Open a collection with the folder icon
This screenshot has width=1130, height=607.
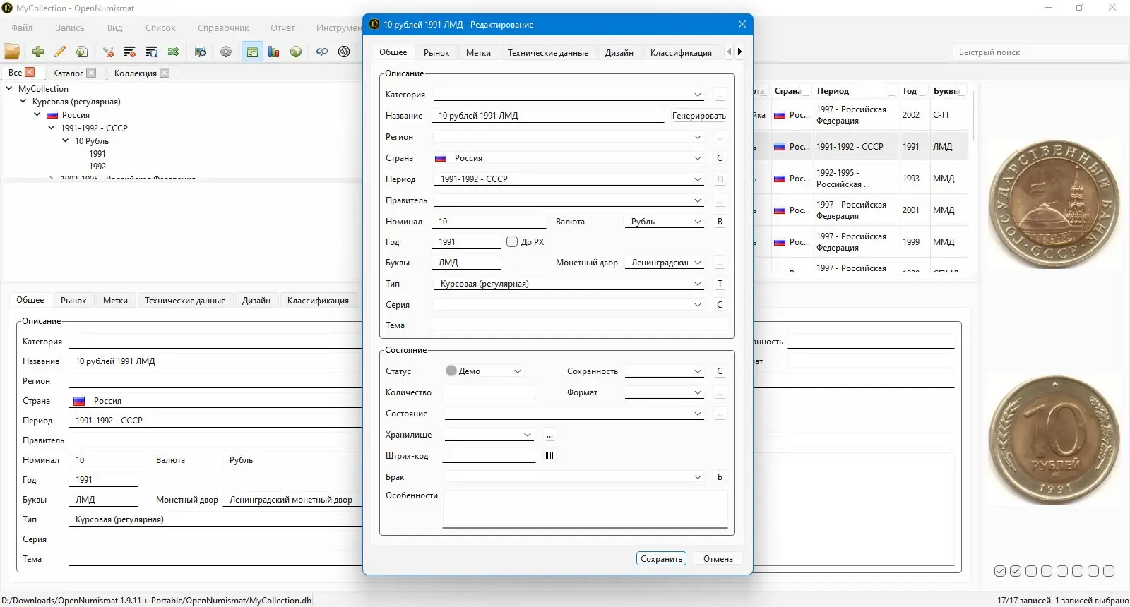tap(12, 52)
